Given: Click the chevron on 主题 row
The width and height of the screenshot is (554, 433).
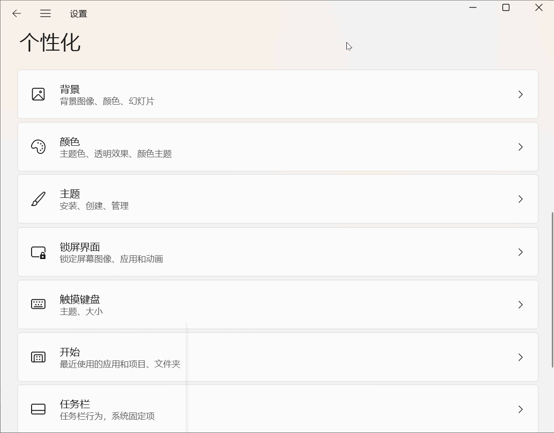Looking at the screenshot, I should coord(521,199).
